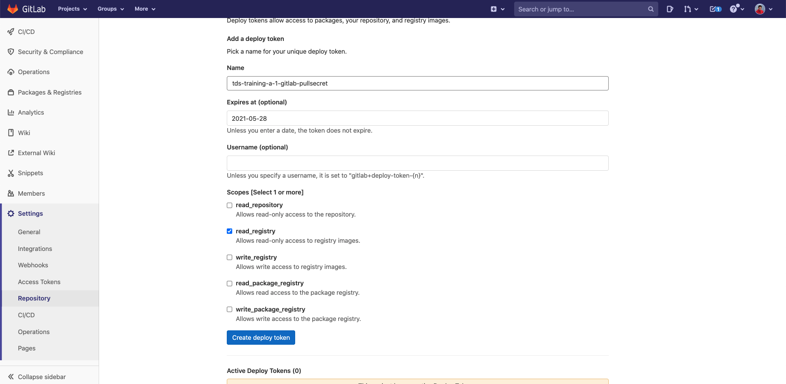The height and width of the screenshot is (384, 786).
Task: Open the CI/CD rocket icon in sidebar
Action: [x=11, y=32]
